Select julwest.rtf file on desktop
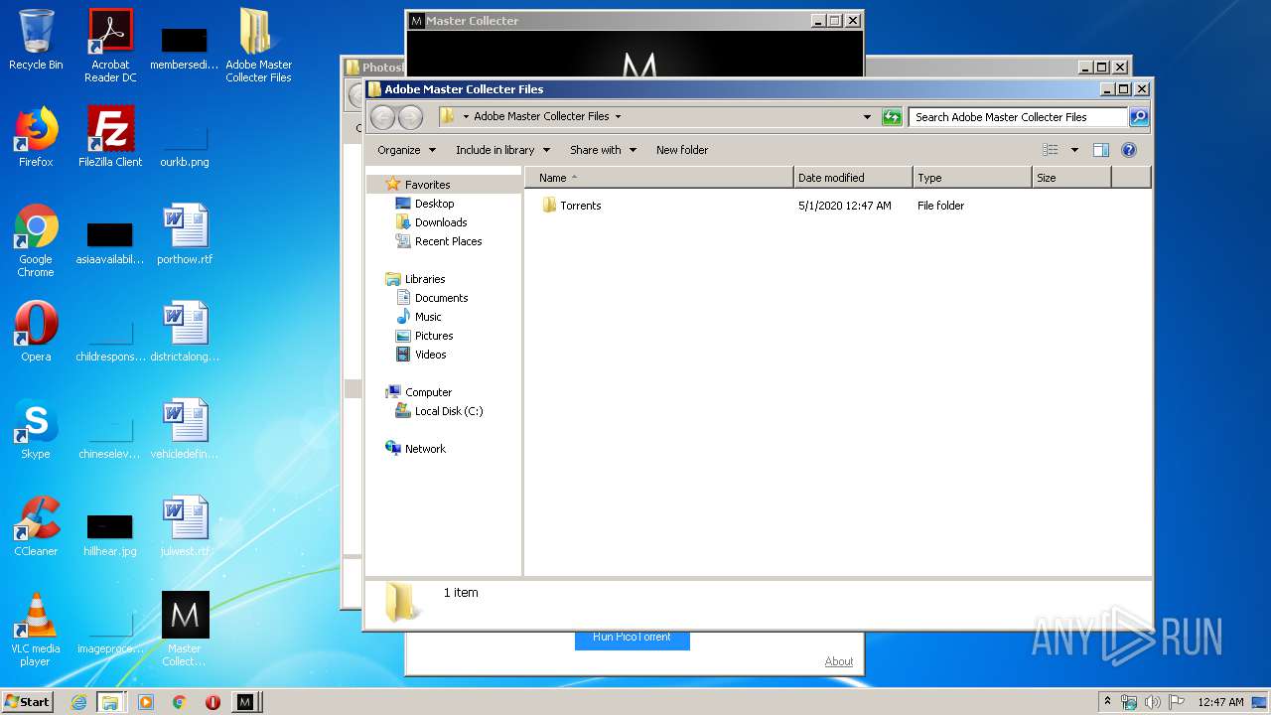This screenshot has height=715, width=1271. 185,526
